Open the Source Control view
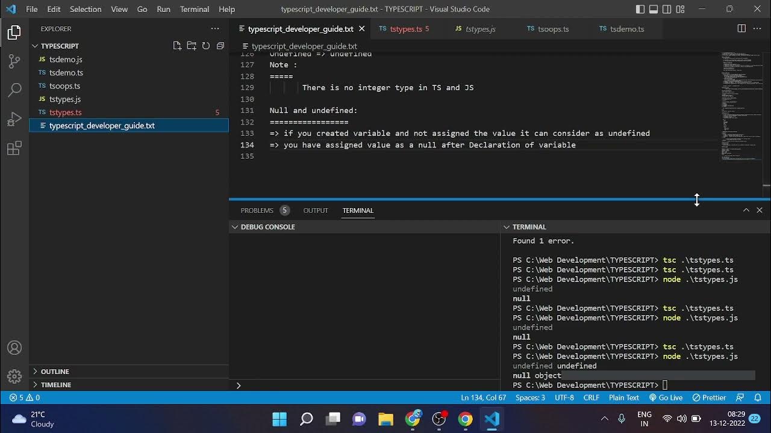The image size is (771, 433). tap(14, 61)
